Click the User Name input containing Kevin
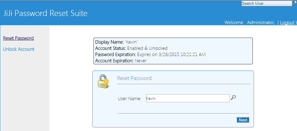This screenshot has height=131, width=297. click(188, 98)
